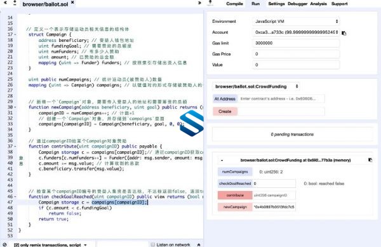Click the Create button to deploy
381x247 pixels.
pyautogui.click(x=225, y=112)
